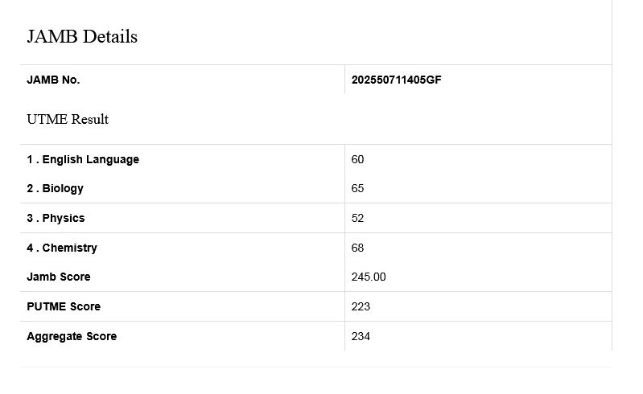Select the Chemistry score 68
The width and height of the screenshot is (643, 394).
pyautogui.click(x=358, y=248)
